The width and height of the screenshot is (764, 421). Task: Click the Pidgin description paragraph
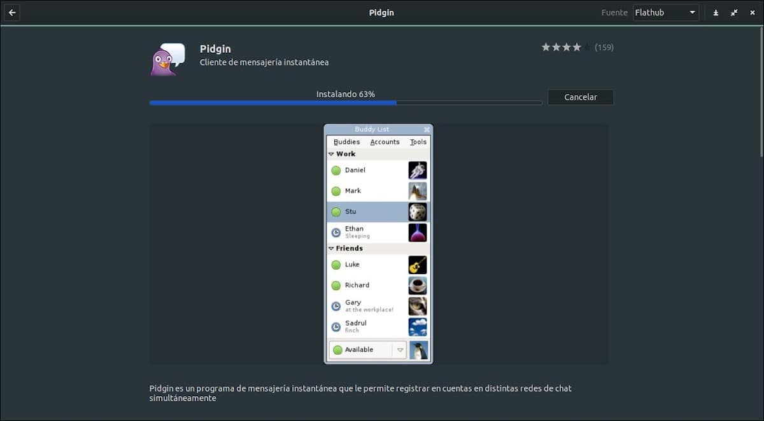pos(360,393)
